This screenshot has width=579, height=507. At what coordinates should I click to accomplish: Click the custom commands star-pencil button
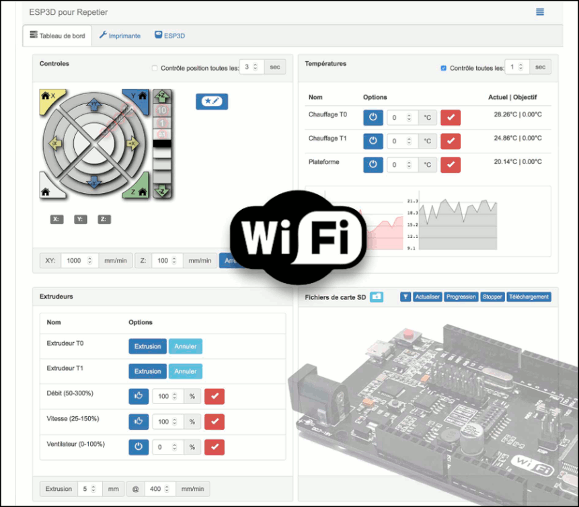[212, 102]
